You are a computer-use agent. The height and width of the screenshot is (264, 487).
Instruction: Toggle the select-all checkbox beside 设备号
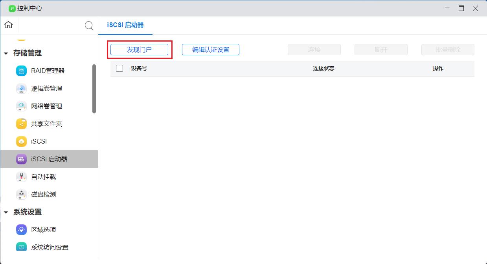(x=119, y=68)
